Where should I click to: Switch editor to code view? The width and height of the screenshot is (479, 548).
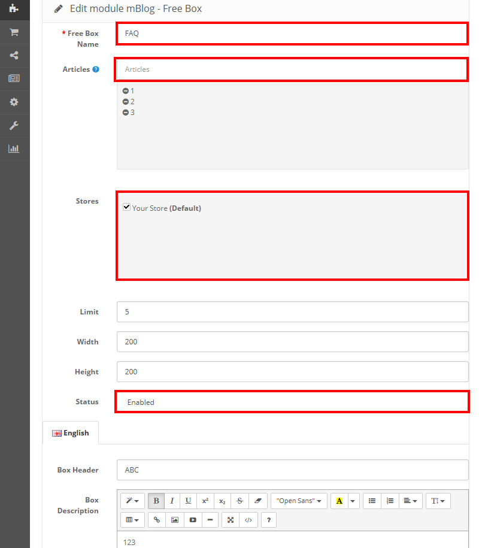[x=248, y=520]
